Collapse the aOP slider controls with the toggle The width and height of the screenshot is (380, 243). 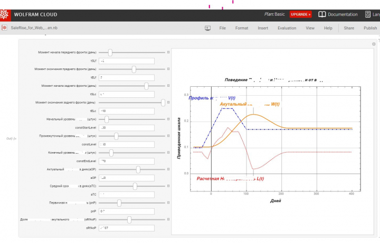[x=168, y=169]
